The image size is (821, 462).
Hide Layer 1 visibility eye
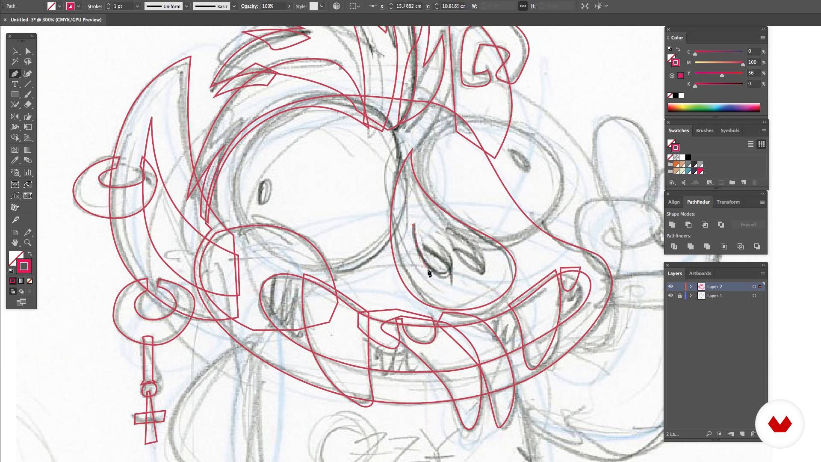click(670, 296)
